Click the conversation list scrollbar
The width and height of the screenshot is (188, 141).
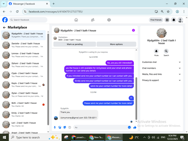pyautogui.click(x=48, y=79)
